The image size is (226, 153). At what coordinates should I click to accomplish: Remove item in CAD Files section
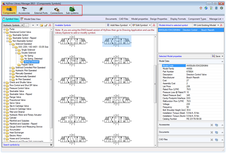(x=212, y=140)
